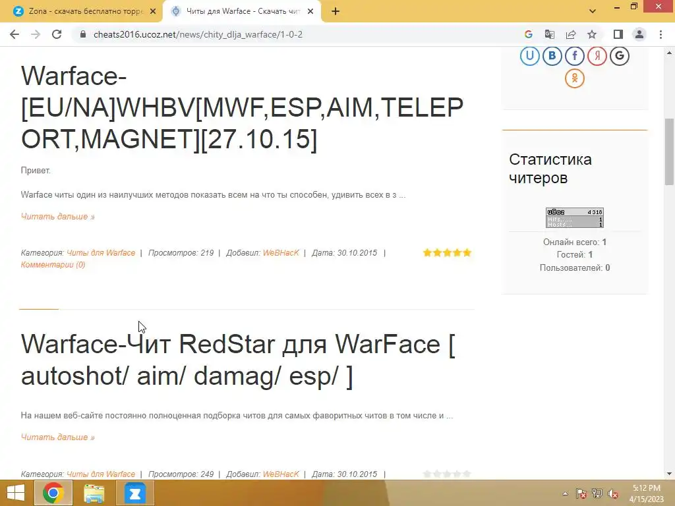The height and width of the screenshot is (506, 675).
Task: Read more of RedStar article
Action: pos(58,437)
